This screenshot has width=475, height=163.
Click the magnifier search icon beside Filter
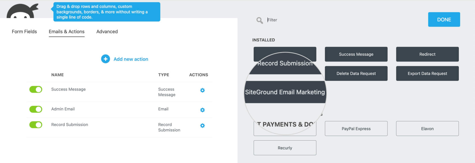point(259,20)
